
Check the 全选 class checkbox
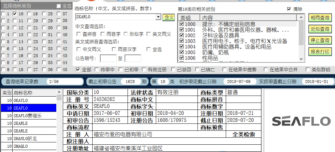click(58, 6)
